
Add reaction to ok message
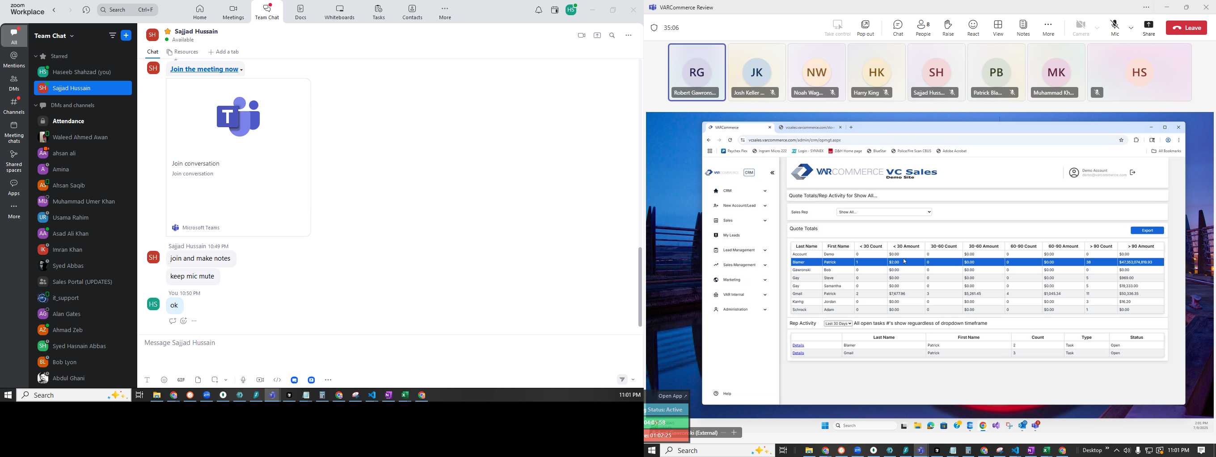pyautogui.click(x=183, y=321)
